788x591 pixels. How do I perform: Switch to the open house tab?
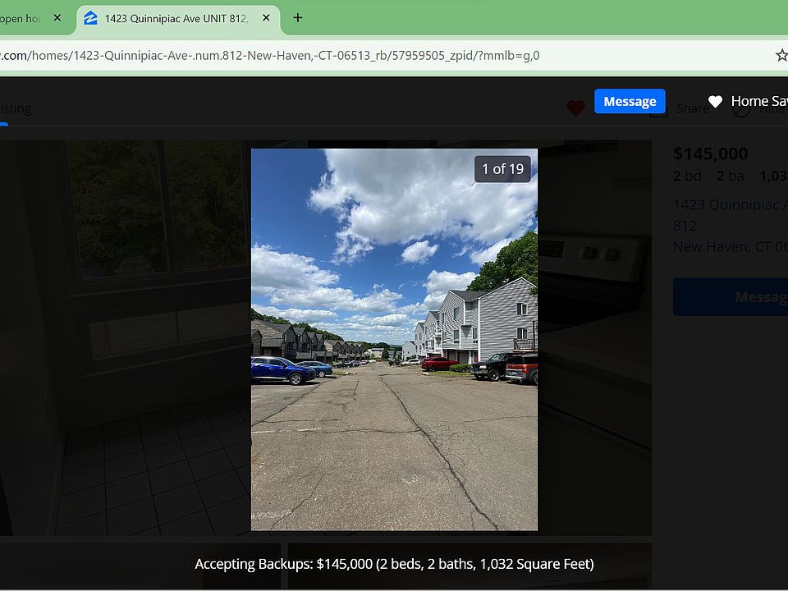tap(21, 18)
